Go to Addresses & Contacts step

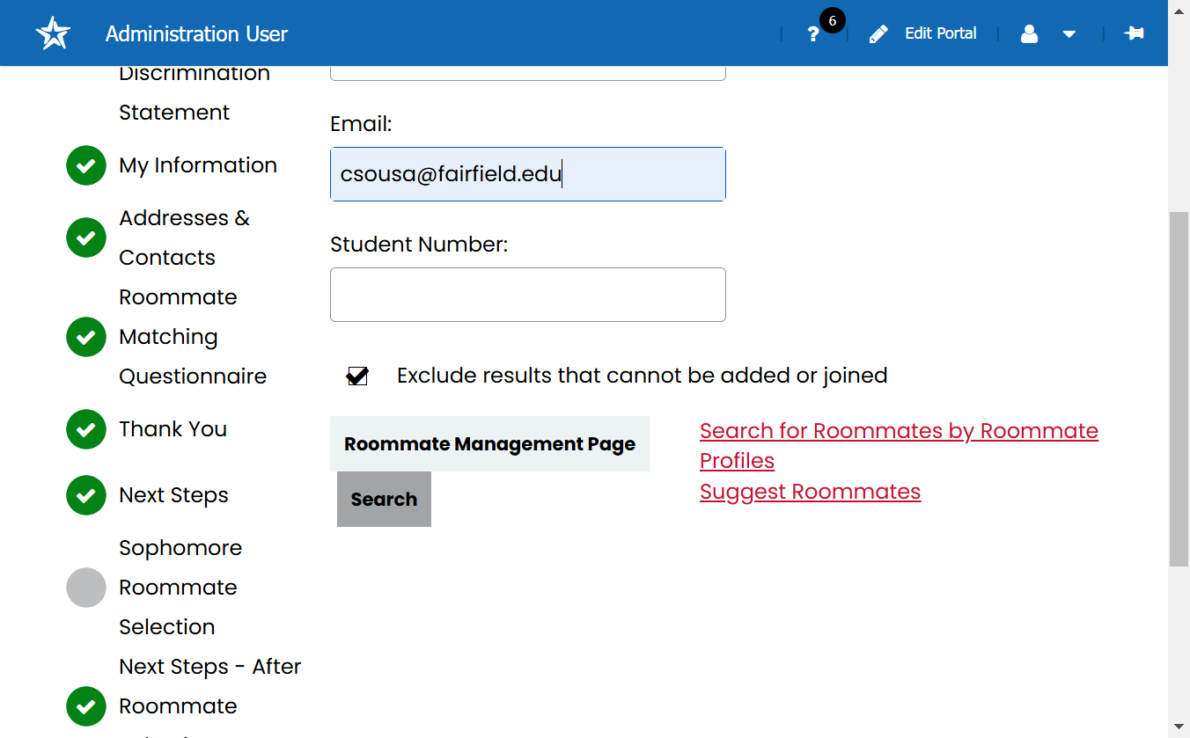pyautogui.click(x=185, y=237)
